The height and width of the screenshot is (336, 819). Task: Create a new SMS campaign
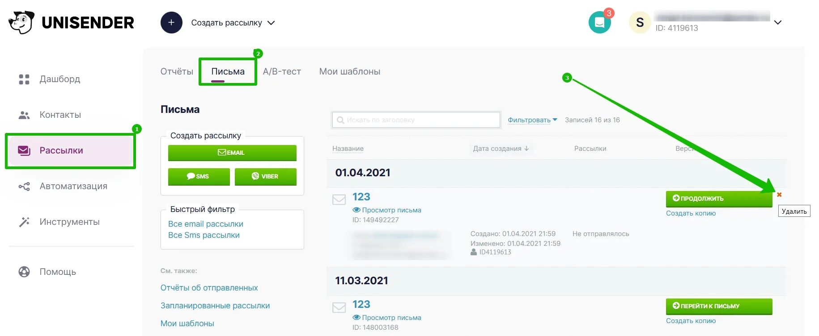click(199, 176)
